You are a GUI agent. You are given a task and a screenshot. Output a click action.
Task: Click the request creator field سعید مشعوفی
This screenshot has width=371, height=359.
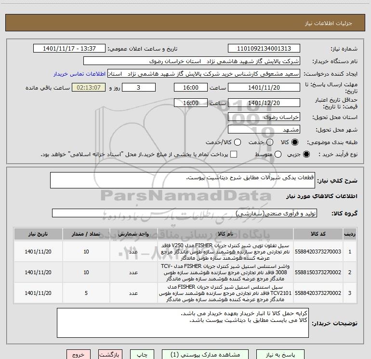click(204, 74)
